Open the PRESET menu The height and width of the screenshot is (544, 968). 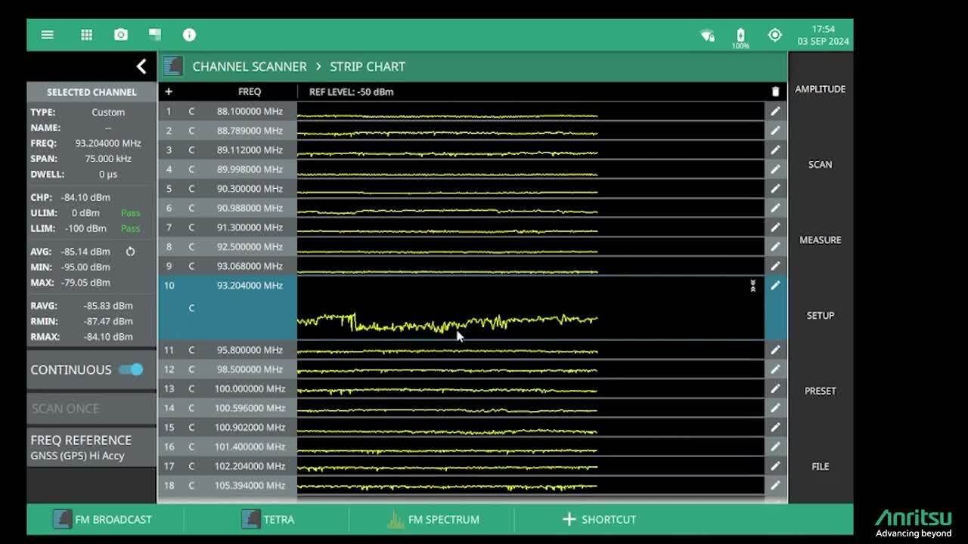point(820,391)
